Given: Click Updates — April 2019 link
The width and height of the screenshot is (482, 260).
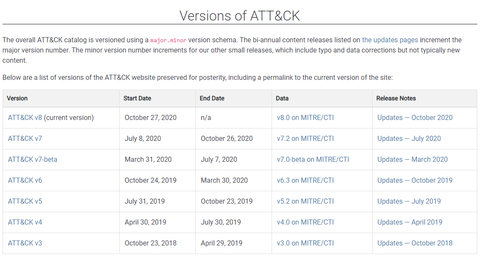Looking at the screenshot, I should coord(409,222).
